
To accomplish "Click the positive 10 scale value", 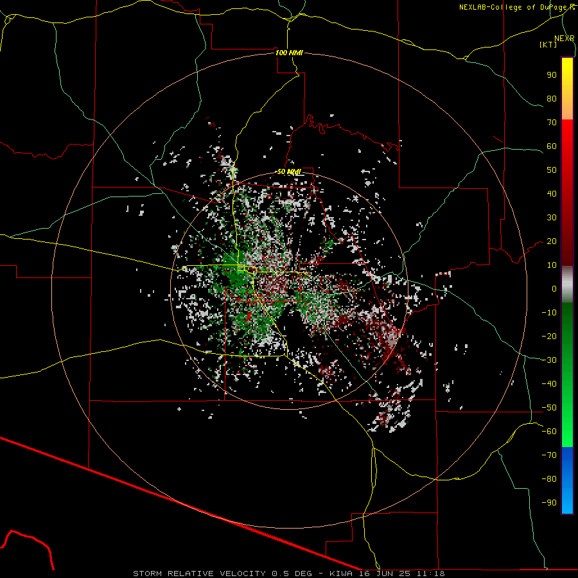I will 552,265.
